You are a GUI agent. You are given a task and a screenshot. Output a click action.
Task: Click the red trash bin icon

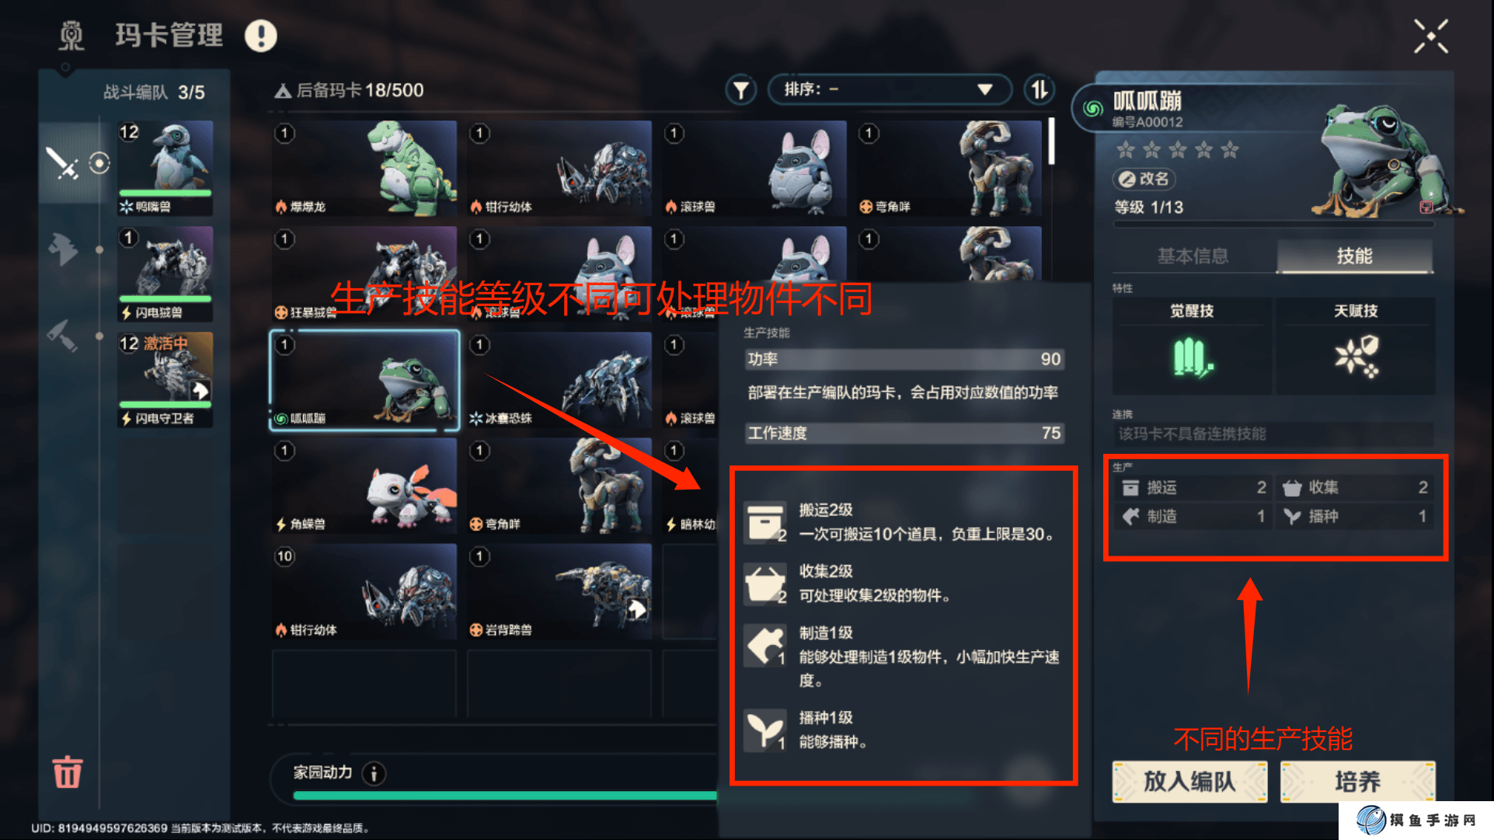(x=68, y=772)
